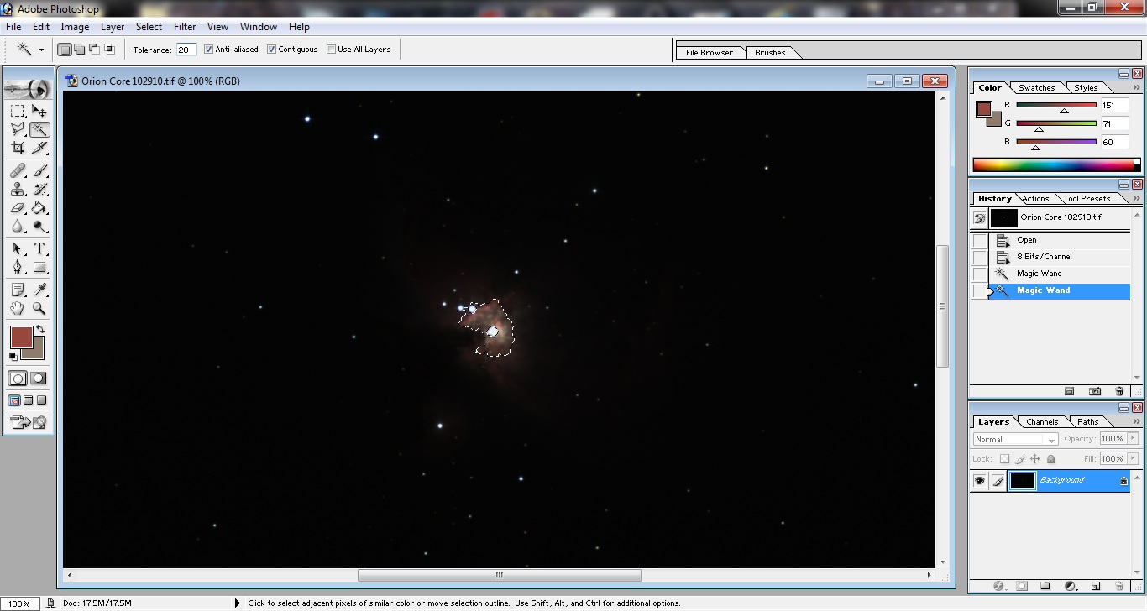Image resolution: width=1147 pixels, height=611 pixels.
Task: Reset to default foreground and background colors
Action: tap(13, 357)
